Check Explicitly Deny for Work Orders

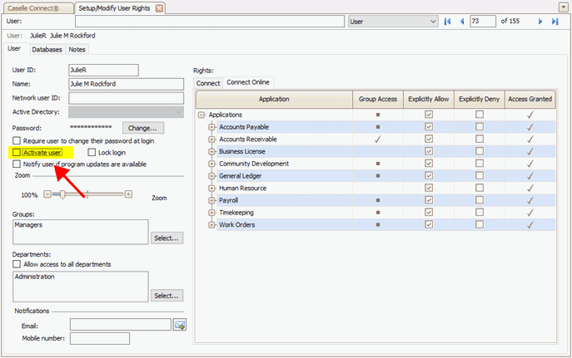click(x=480, y=224)
